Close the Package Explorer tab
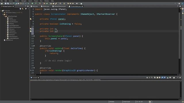The image size is (184, 103). point(13,6)
